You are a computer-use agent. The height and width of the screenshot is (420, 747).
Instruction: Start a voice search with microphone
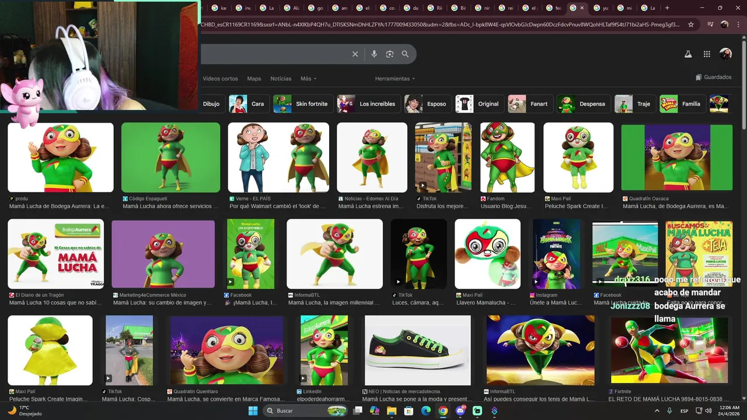click(374, 54)
